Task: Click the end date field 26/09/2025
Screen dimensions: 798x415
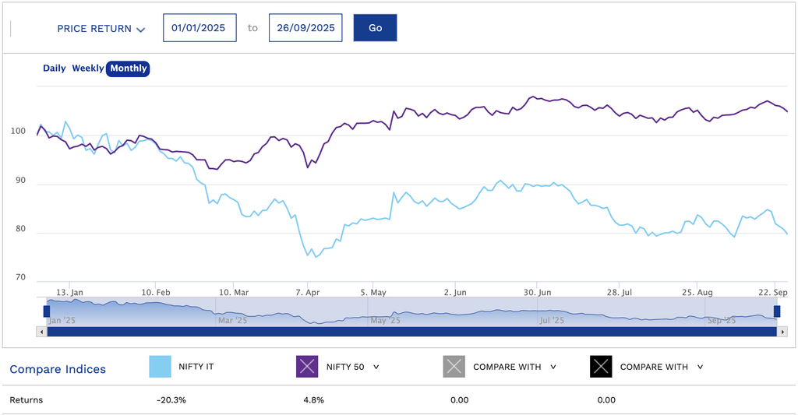Action: click(x=305, y=28)
